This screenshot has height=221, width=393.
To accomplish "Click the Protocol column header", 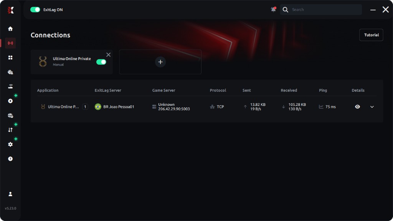I will tap(218, 90).
